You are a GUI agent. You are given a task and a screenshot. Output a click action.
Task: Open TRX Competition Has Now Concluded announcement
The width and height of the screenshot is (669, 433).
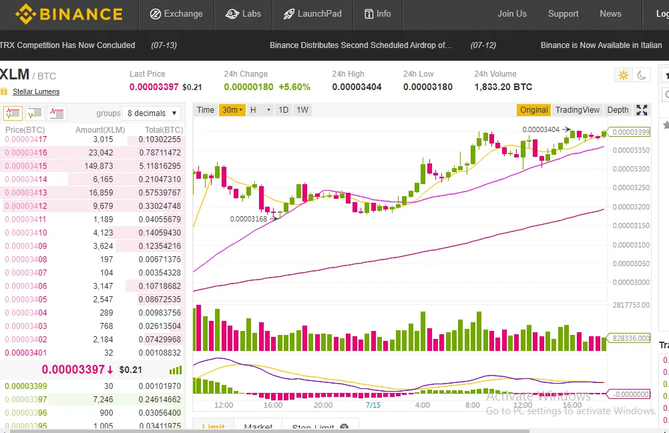pos(67,45)
